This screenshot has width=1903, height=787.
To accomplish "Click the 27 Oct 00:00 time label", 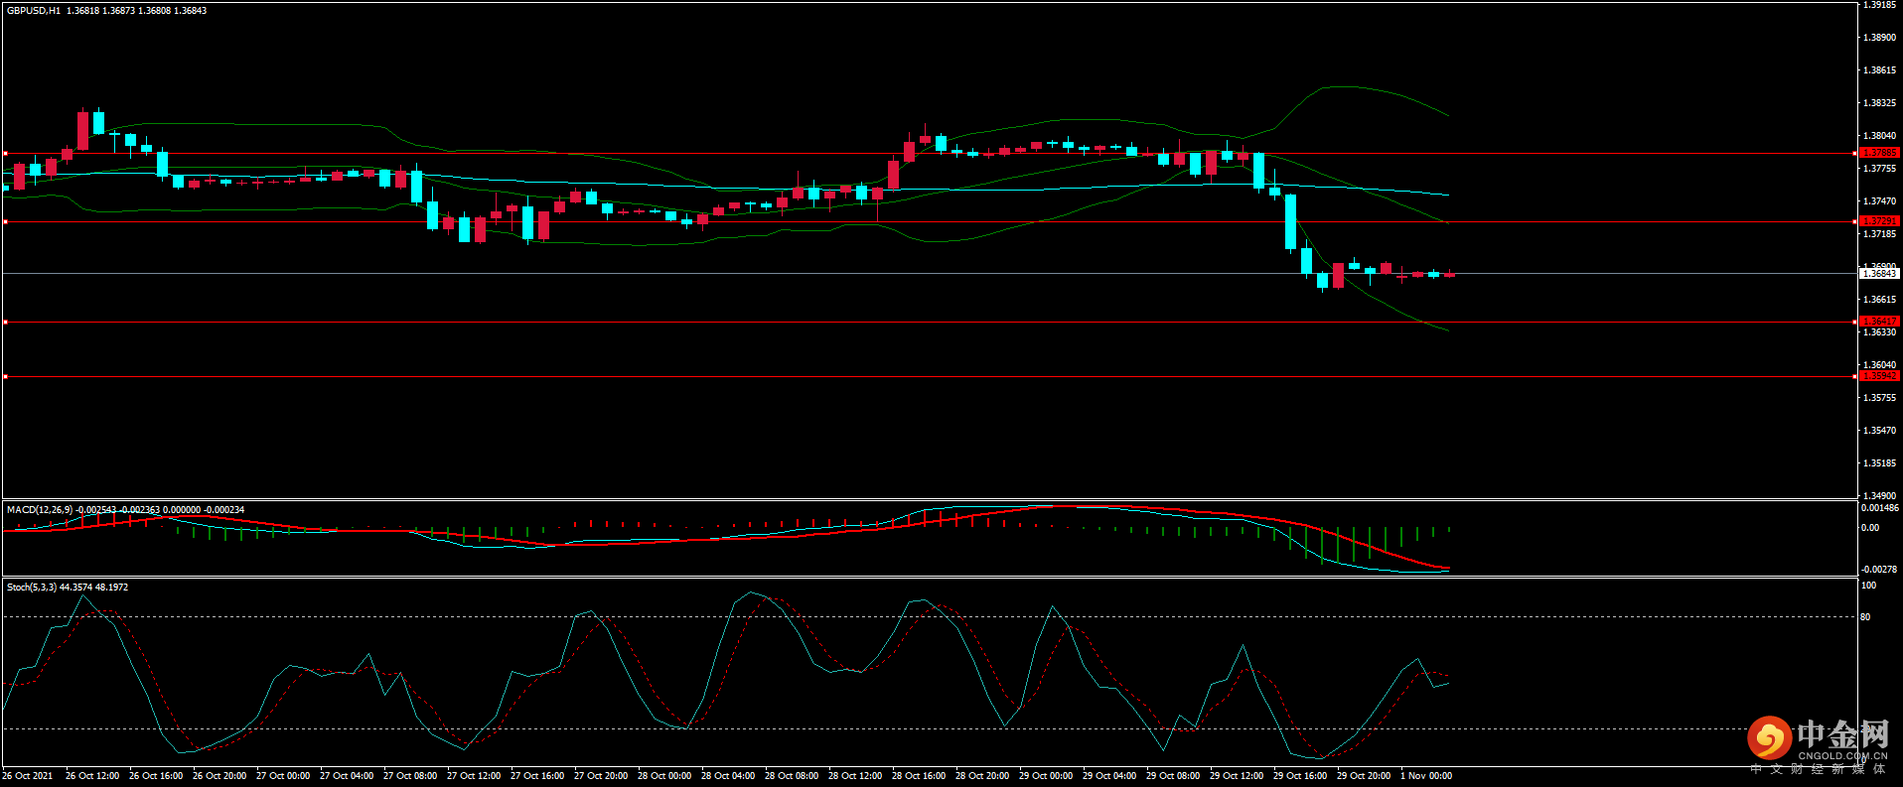I will click(283, 776).
